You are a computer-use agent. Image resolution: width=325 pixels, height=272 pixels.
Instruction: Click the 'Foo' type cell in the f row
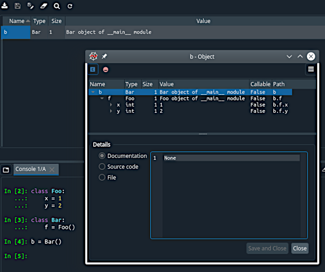pos(130,98)
